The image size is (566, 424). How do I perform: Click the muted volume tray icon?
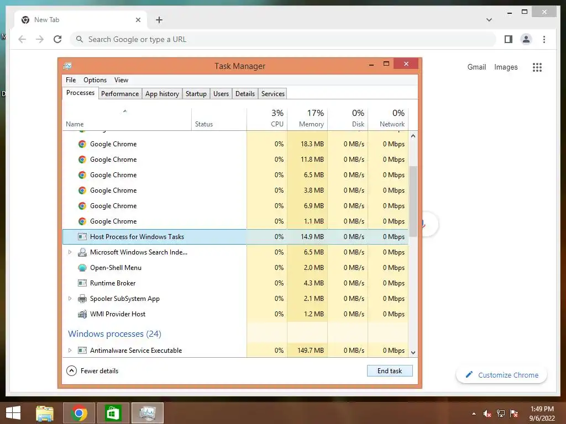[x=488, y=414]
